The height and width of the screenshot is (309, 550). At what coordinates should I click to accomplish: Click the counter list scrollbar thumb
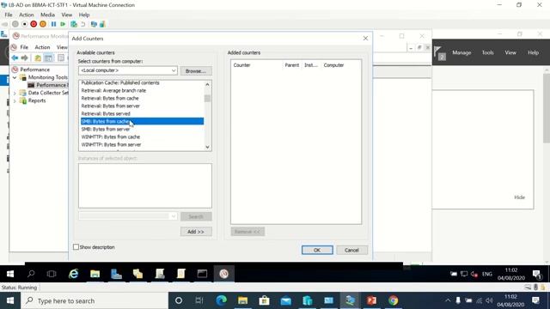click(207, 99)
